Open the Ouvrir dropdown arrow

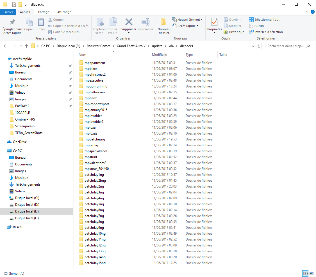click(x=240, y=20)
